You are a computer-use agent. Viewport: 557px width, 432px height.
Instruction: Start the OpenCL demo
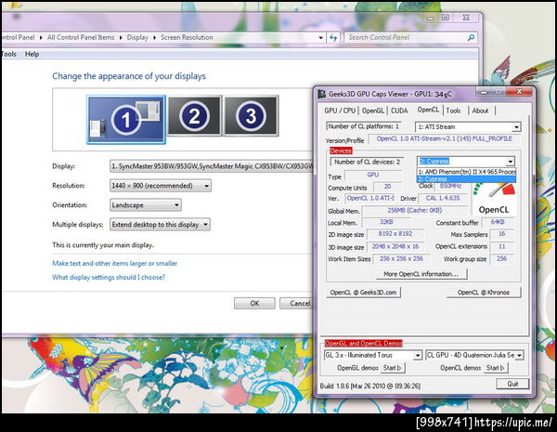coord(495,368)
